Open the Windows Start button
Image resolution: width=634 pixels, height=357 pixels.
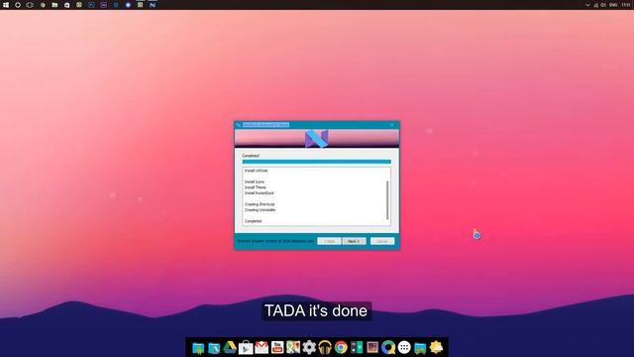tap(6, 5)
